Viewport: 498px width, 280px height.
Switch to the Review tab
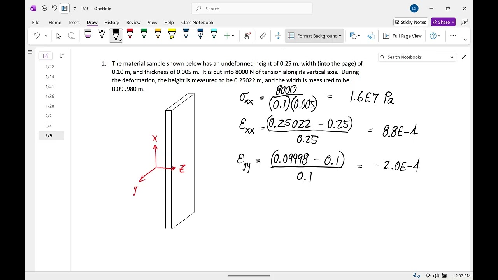[x=133, y=22]
